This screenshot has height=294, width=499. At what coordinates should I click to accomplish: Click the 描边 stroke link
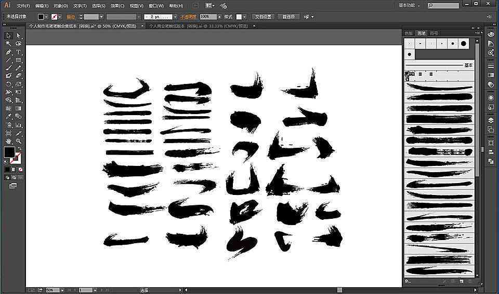(71, 17)
